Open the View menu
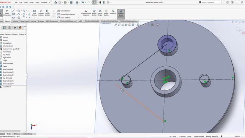The height and width of the screenshot is (138, 245). point(26,3)
